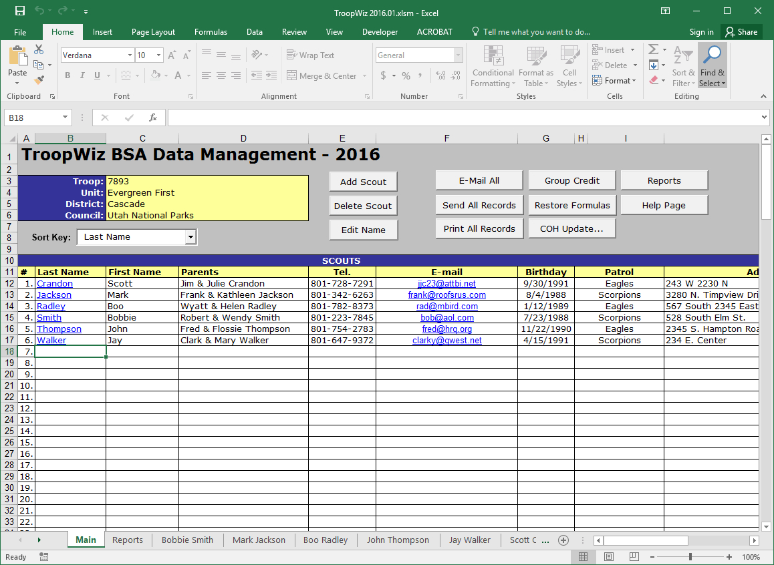The image size is (774, 565).
Task: Switch to the Bobbie Smith sheet tab
Action: pos(187,540)
